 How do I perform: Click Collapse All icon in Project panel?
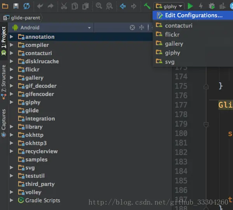tap(141, 28)
